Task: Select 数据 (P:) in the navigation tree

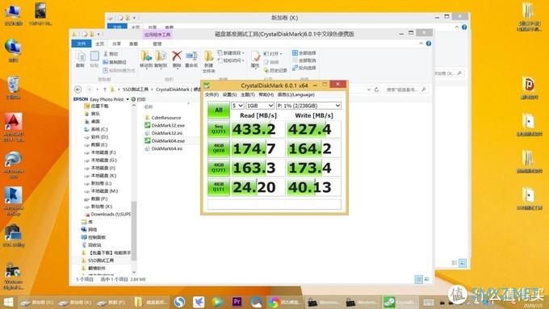Action: pyautogui.click(x=96, y=198)
